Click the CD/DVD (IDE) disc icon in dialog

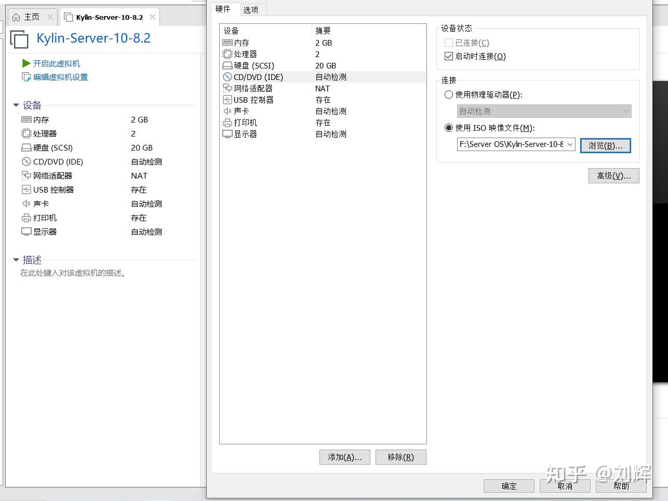coord(227,77)
